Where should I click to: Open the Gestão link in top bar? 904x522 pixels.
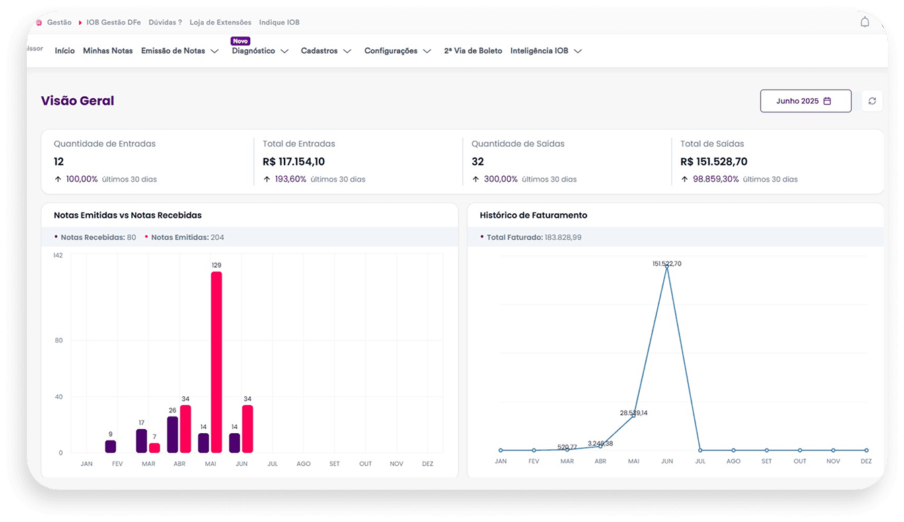coord(59,22)
